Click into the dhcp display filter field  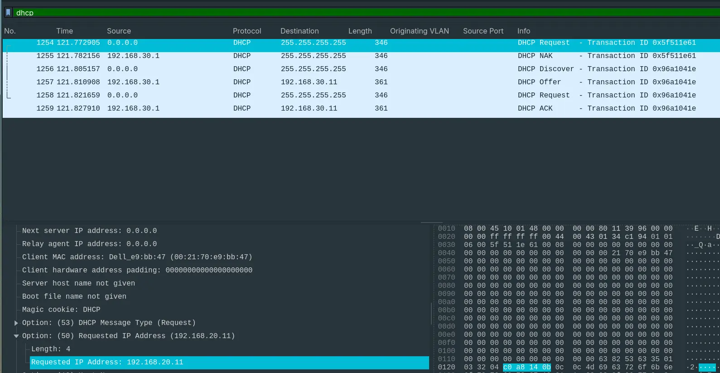coord(317,13)
